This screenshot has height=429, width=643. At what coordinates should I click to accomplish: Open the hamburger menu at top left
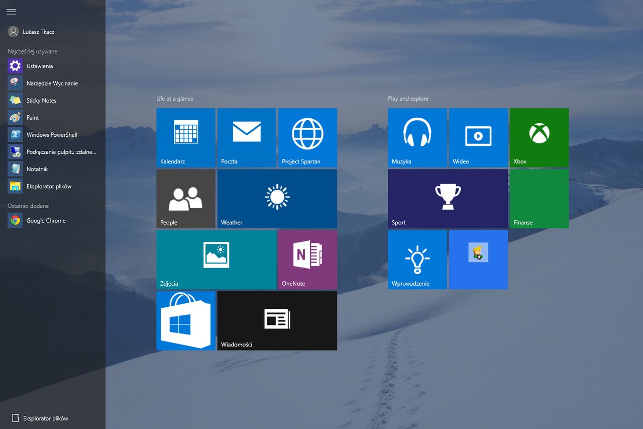pyautogui.click(x=11, y=12)
